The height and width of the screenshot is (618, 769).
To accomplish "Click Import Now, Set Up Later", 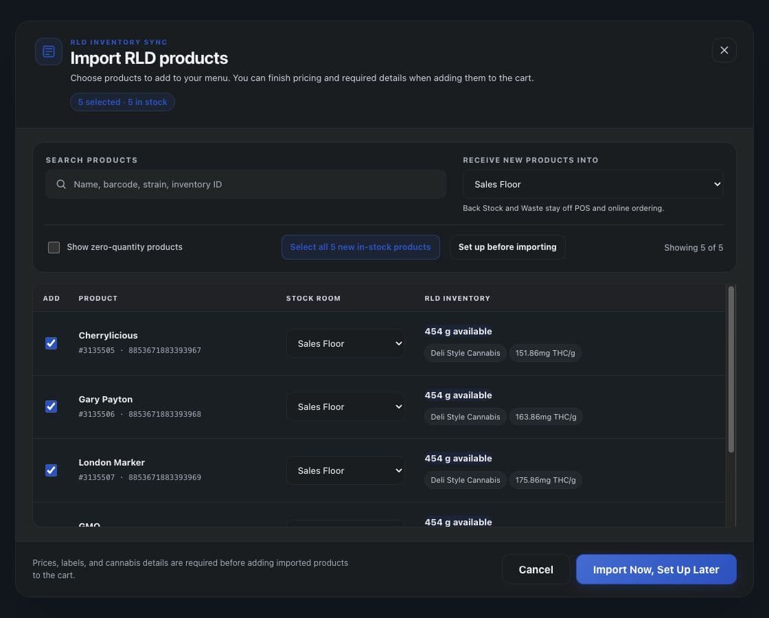I will (656, 569).
